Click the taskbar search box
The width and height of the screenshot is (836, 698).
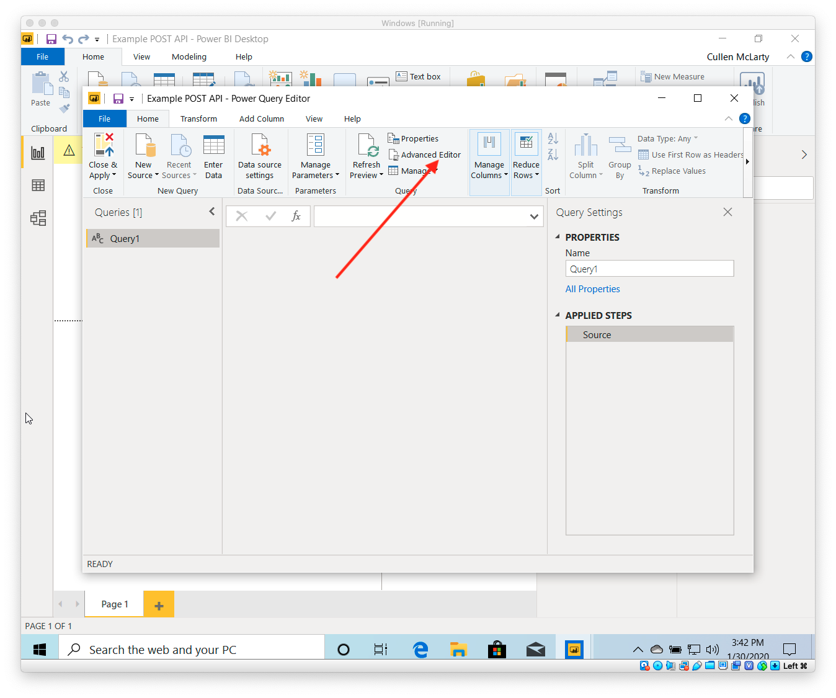tap(192, 649)
